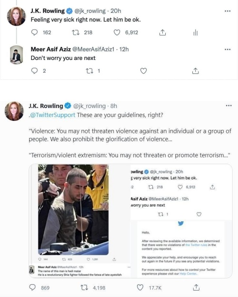Like the tweet with 6,912 likes

(117, 32)
